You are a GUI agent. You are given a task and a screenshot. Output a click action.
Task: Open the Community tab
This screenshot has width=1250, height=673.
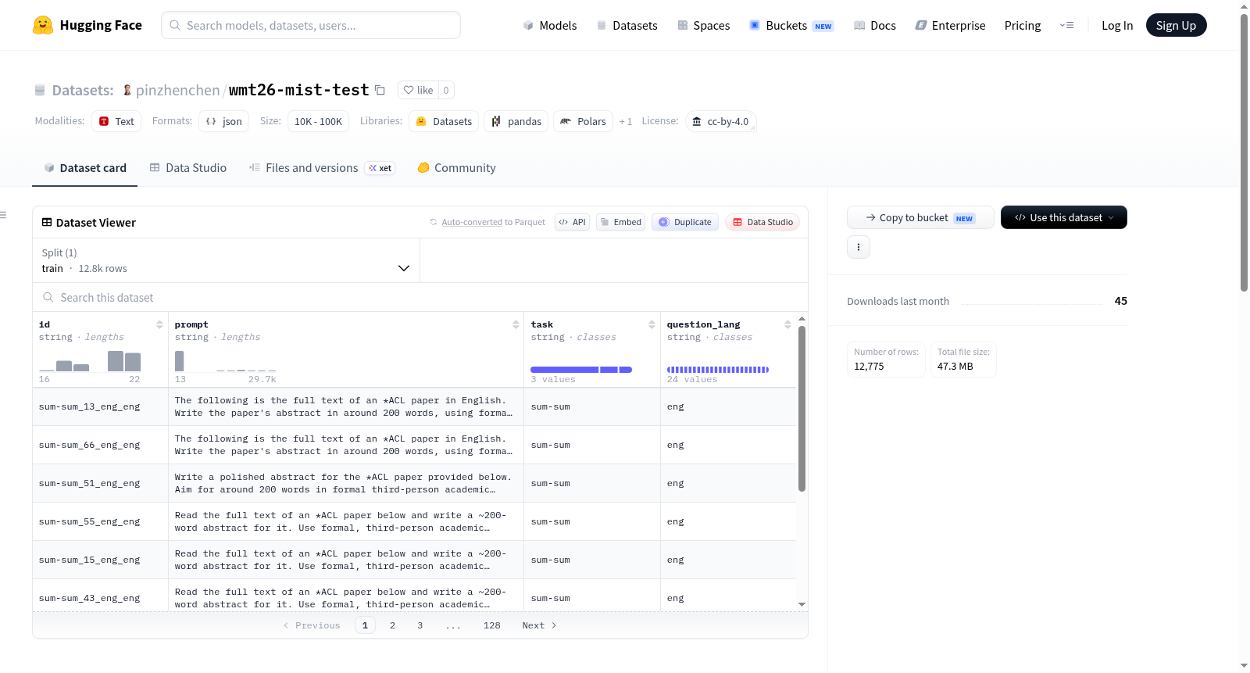coord(456,168)
